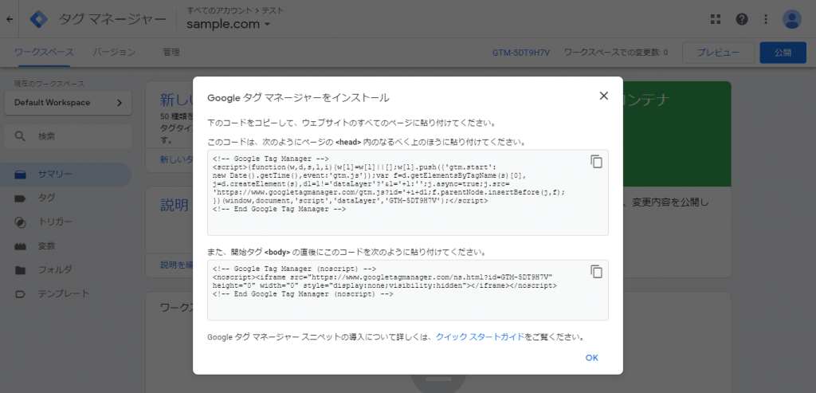Click the トリガー circle icon

pos(20,222)
